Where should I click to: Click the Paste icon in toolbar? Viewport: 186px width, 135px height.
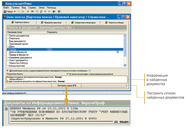23,11
